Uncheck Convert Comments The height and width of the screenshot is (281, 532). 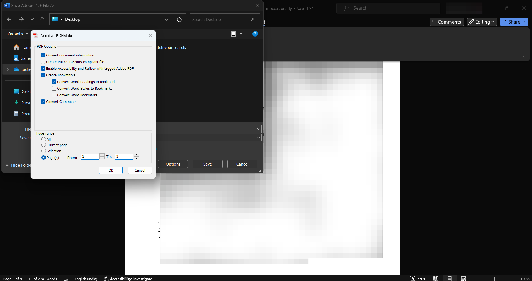click(43, 102)
